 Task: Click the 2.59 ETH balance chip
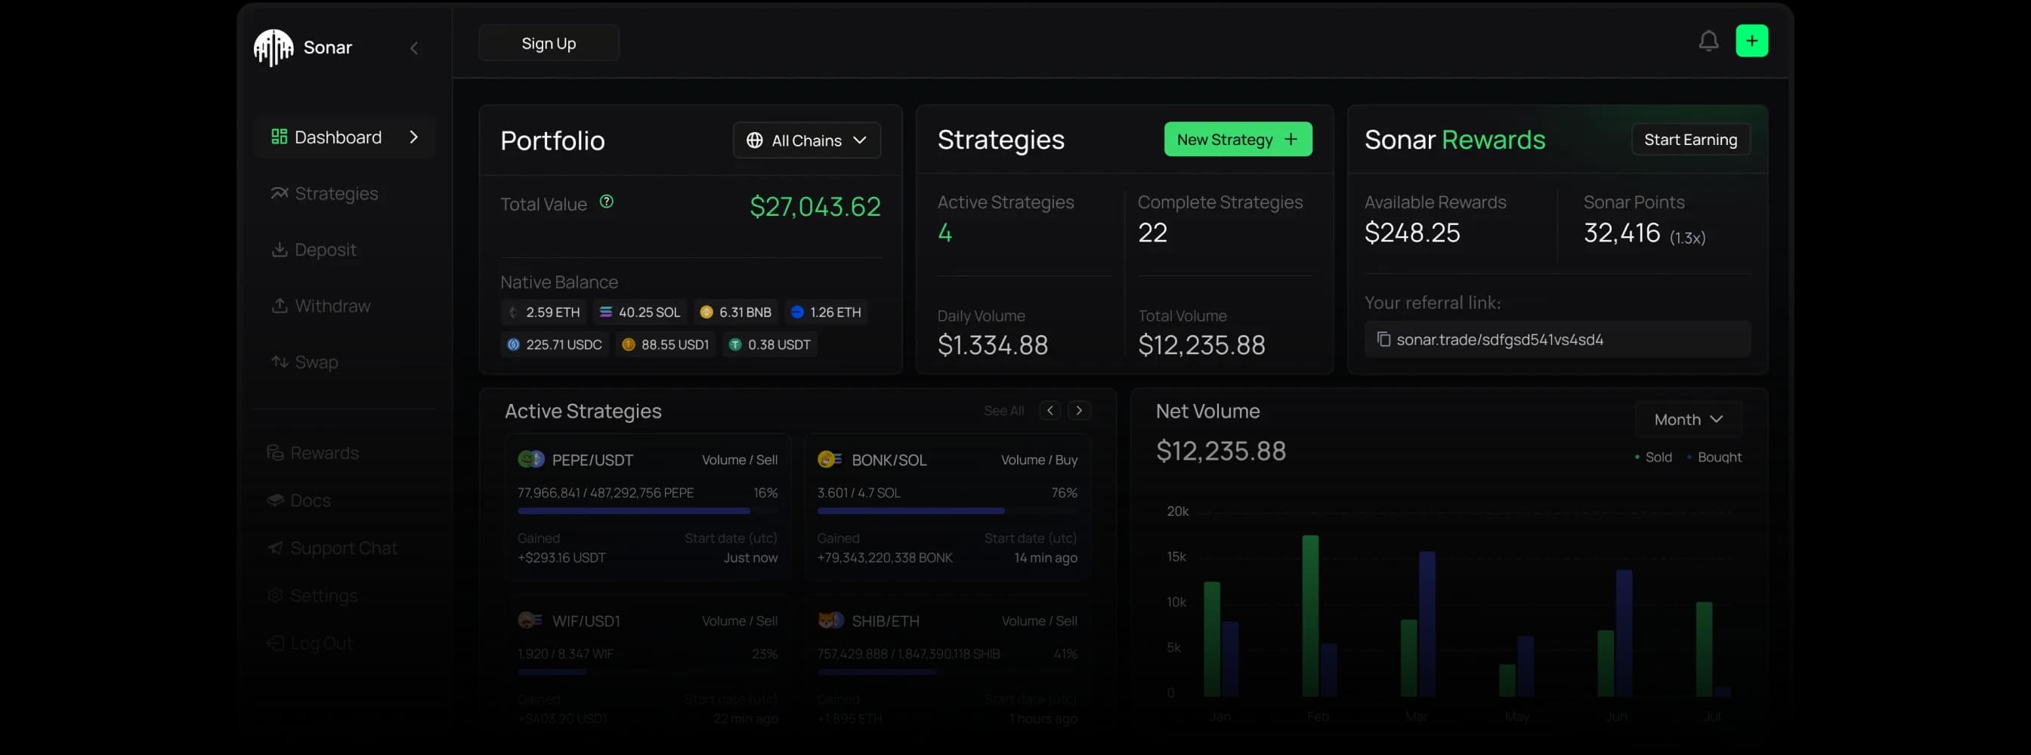544,312
